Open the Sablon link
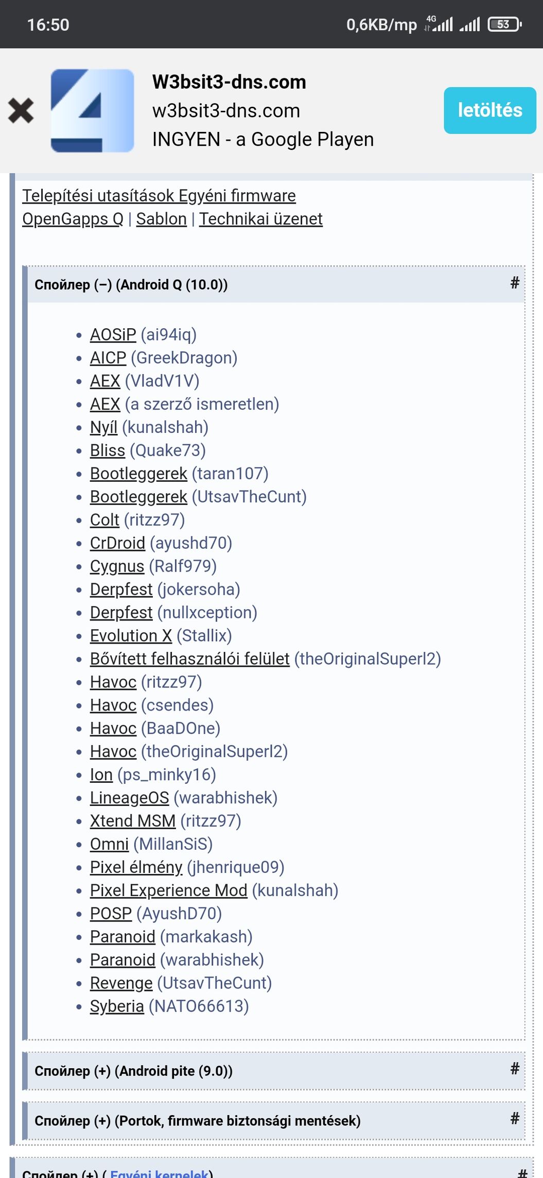The height and width of the screenshot is (1178, 543). [162, 219]
